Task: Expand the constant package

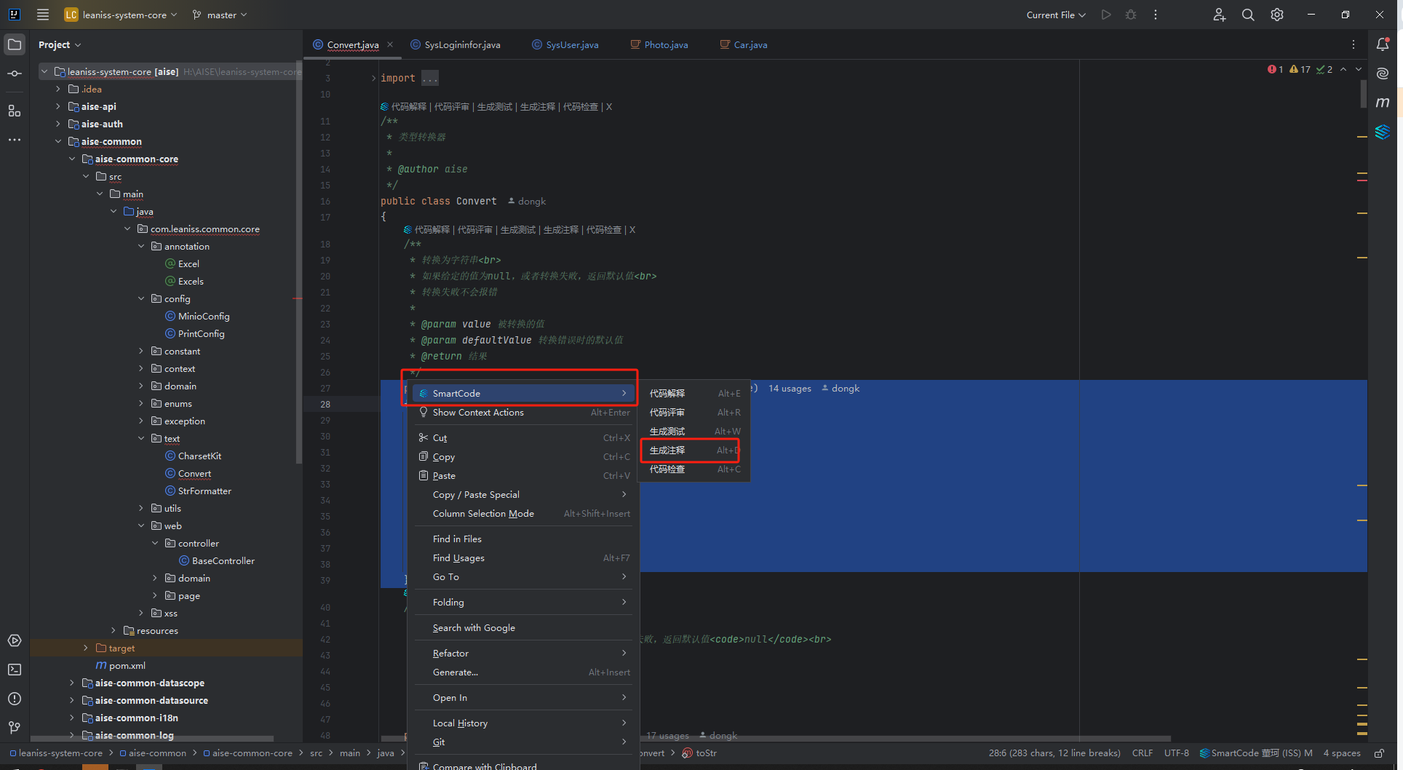Action: pos(141,351)
